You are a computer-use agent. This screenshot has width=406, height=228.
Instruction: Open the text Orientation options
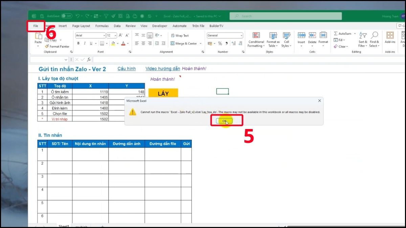pyautogui.click(x=158, y=35)
